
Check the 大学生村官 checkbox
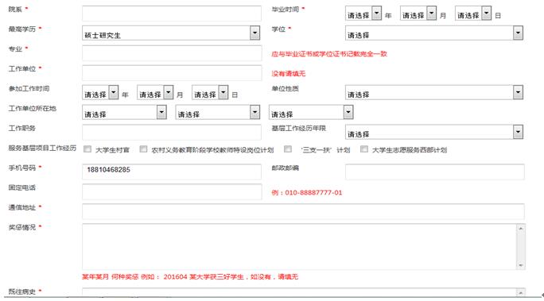[87, 149]
